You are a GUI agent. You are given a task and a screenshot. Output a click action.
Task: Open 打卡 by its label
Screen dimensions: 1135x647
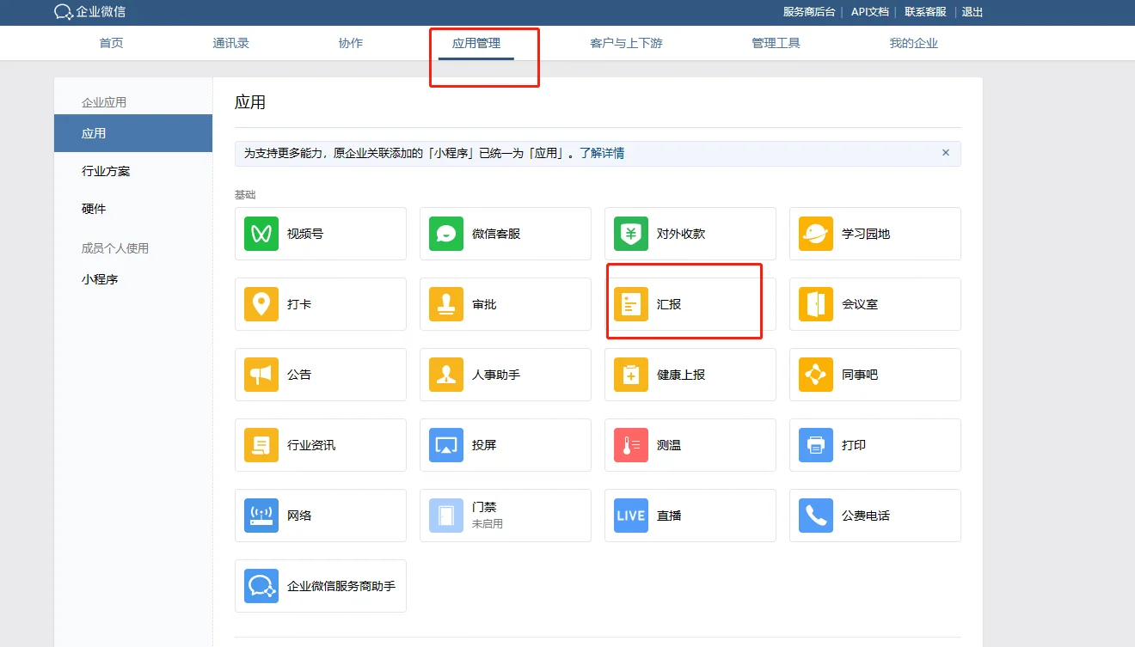(299, 304)
